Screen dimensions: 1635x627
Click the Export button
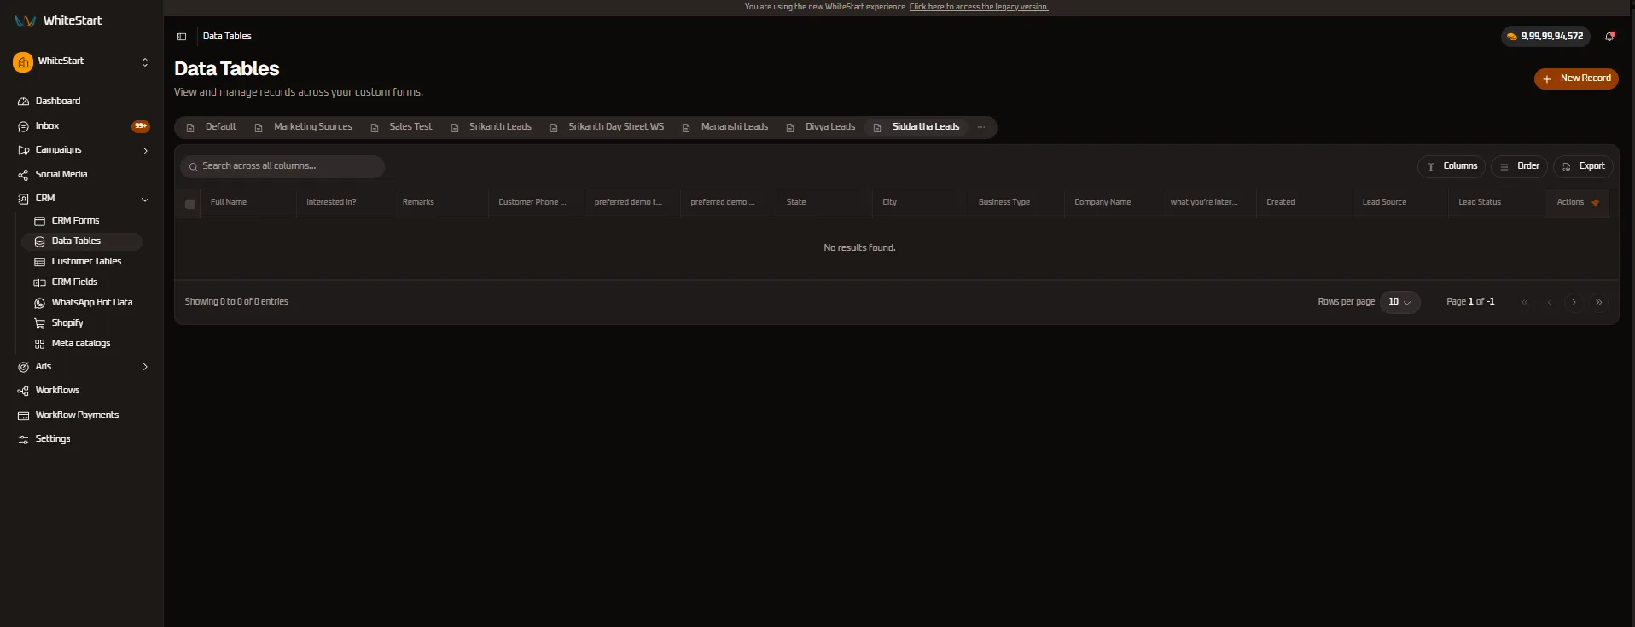pos(1584,167)
